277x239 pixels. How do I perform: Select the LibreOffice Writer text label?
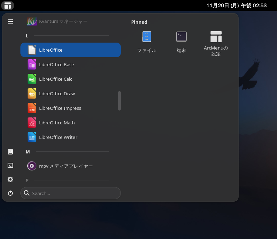point(58,137)
